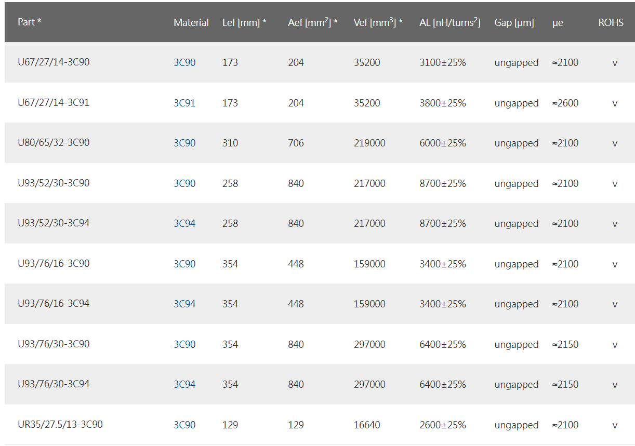Open 3C90 material link for U93/76/16-3C90
Viewport: 635px width, 446px height.
184,264
